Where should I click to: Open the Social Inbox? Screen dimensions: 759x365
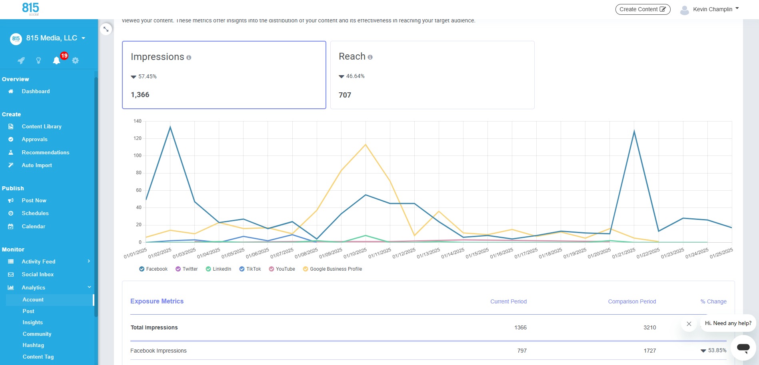pos(38,275)
